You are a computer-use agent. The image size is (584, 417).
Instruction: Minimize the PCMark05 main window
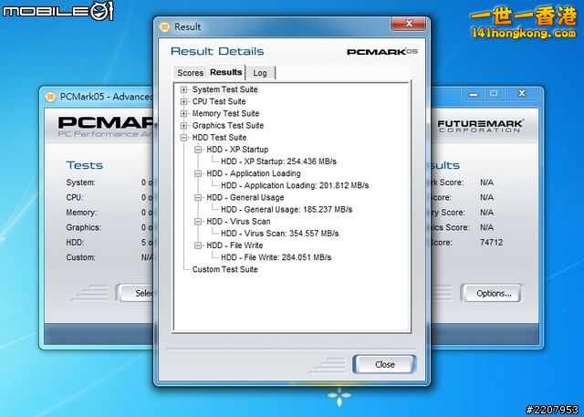[473, 93]
